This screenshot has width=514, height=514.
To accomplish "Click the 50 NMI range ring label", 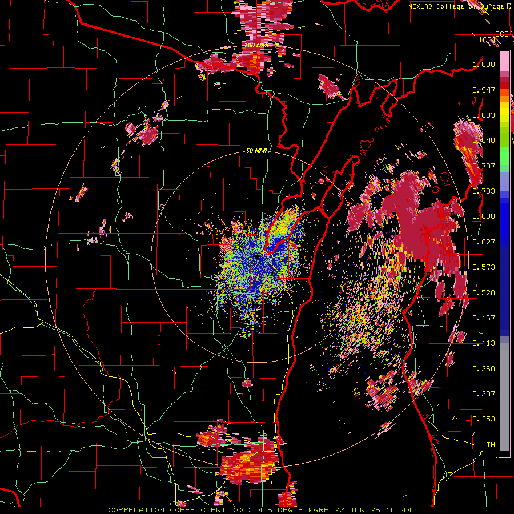I will tap(256, 151).
